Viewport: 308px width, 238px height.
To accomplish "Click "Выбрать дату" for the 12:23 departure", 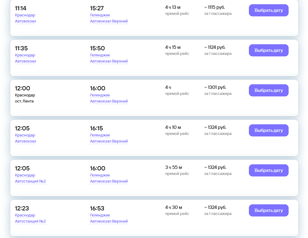I will pyautogui.click(x=268, y=210).
